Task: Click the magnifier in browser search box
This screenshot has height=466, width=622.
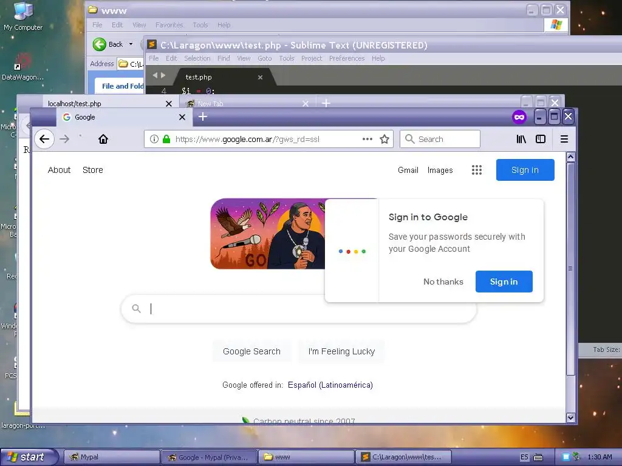Action: click(x=410, y=139)
